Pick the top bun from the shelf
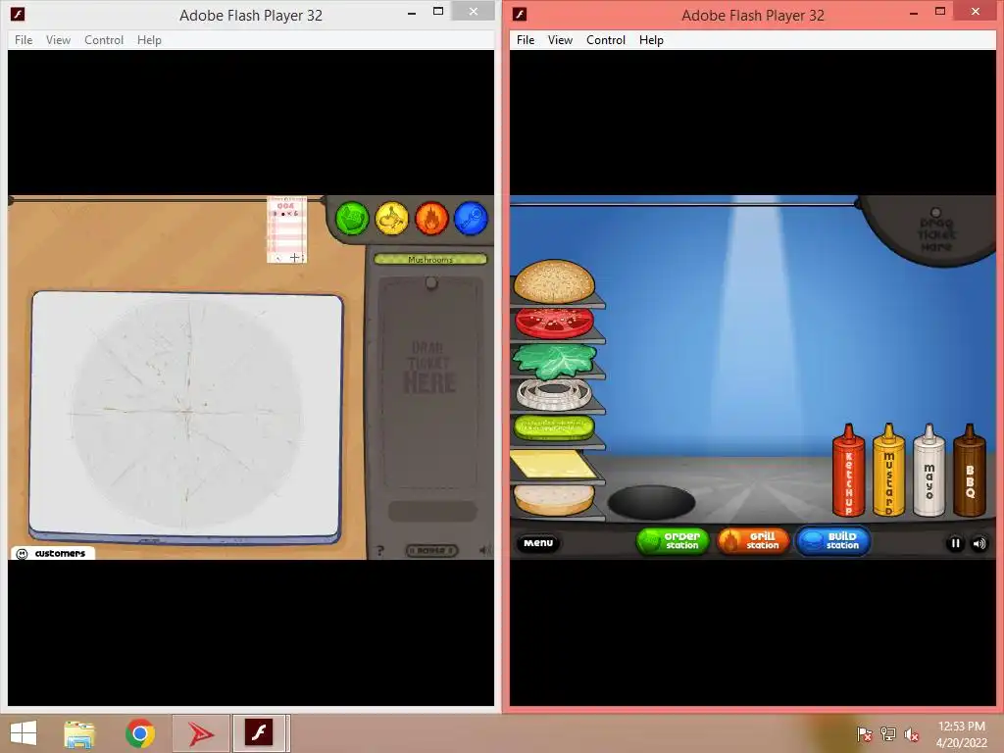The width and height of the screenshot is (1004, 753). [555, 281]
